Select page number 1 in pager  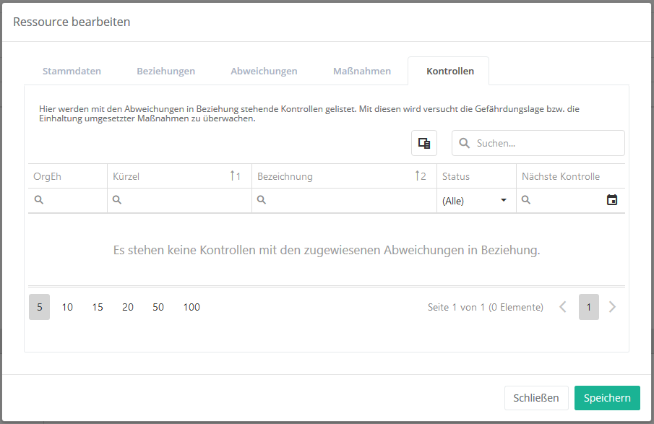tap(589, 307)
